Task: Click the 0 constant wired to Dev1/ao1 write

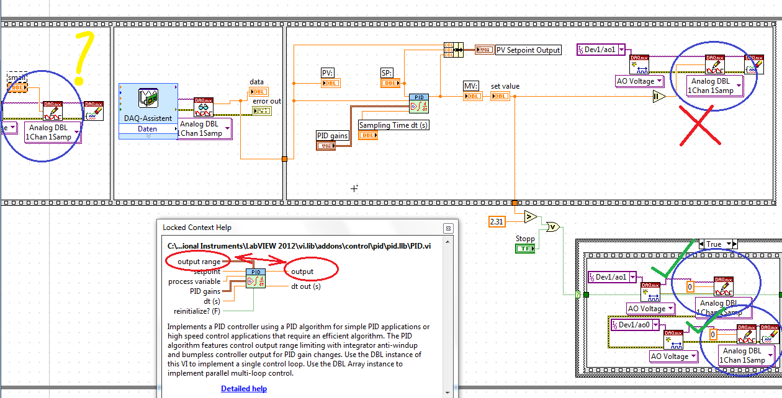Action: (690, 287)
